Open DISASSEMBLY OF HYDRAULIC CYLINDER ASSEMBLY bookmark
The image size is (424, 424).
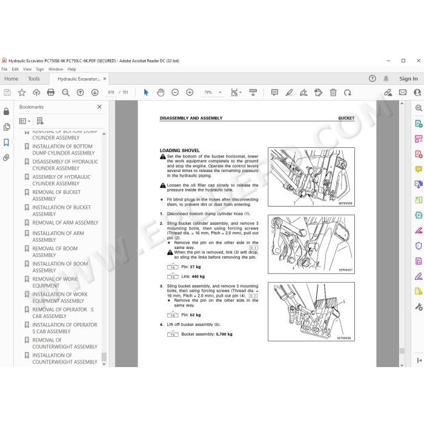65,165
